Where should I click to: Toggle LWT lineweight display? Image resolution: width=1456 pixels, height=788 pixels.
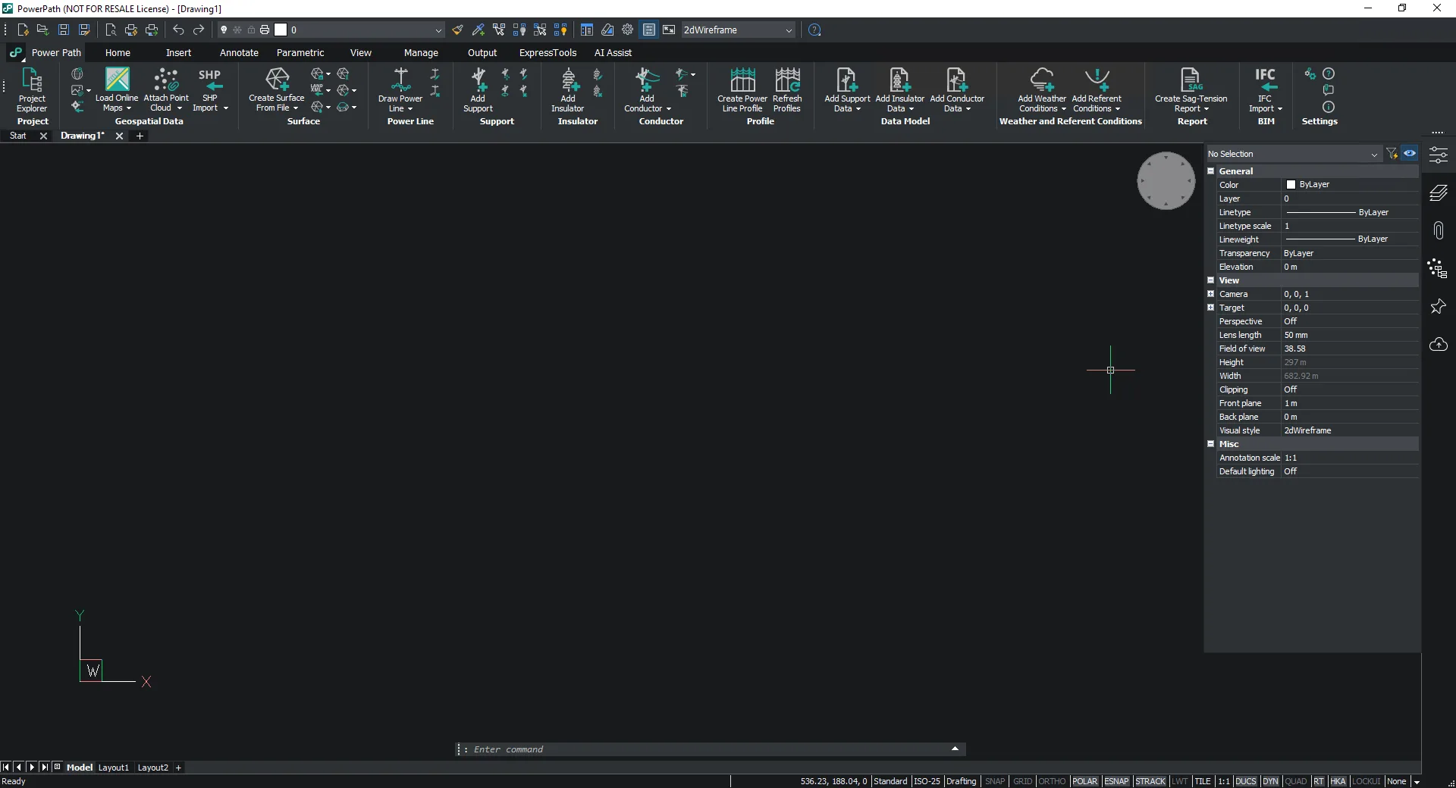1179,781
